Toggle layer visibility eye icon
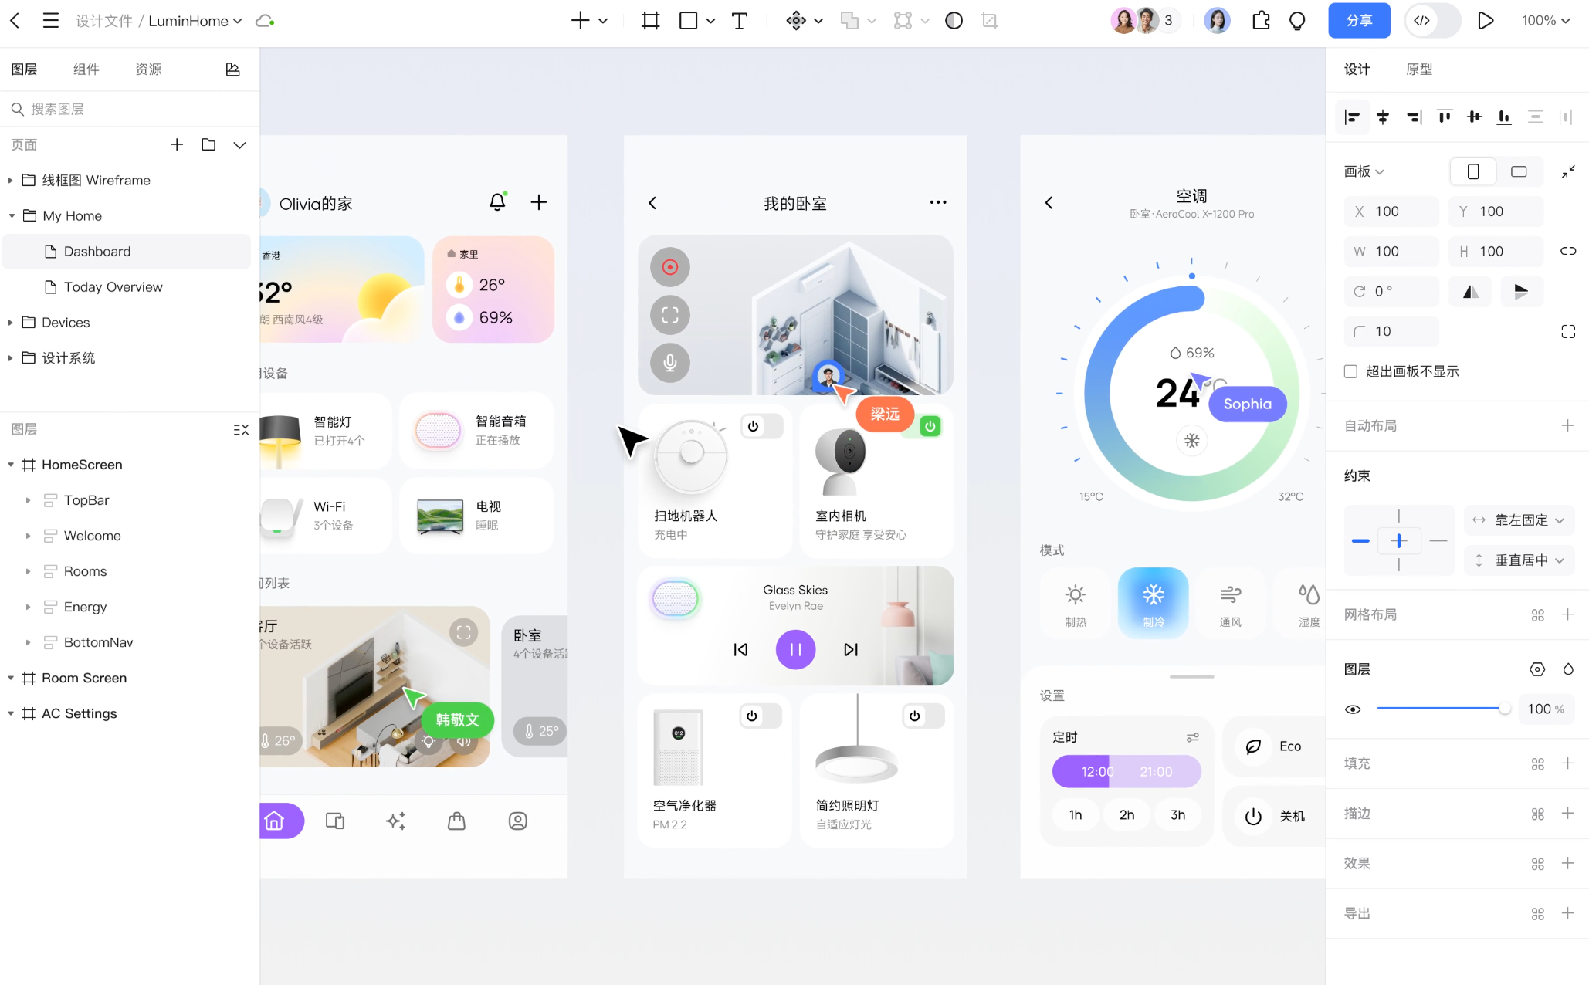This screenshot has height=985, width=1589. 1353,709
